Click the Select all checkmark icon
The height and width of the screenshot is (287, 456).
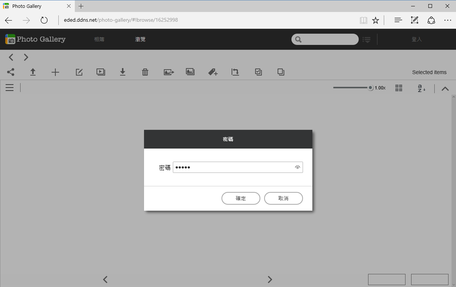(x=258, y=72)
